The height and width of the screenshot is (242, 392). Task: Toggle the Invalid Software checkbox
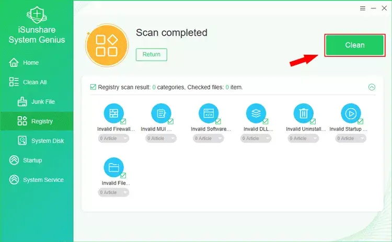tap(218, 121)
